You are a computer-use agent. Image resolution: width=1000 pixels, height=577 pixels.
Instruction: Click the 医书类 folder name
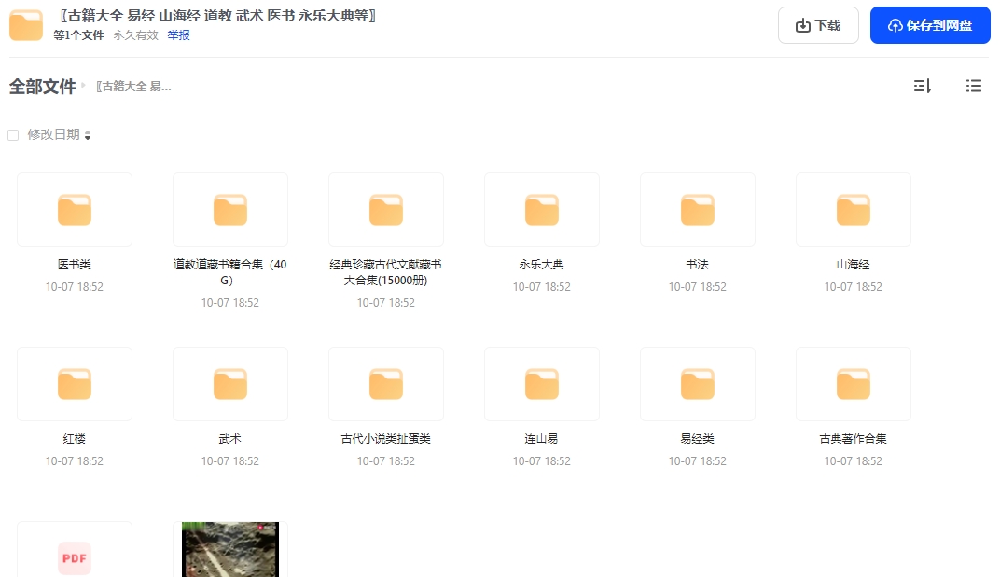click(x=75, y=264)
